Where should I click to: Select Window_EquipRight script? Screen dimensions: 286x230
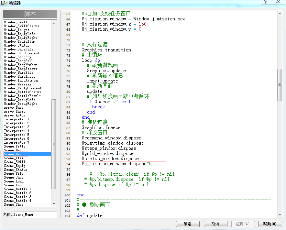(20, 38)
